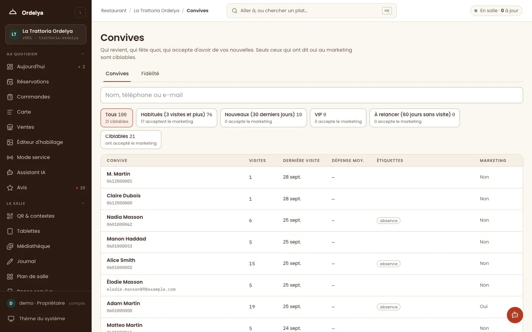532x332 pixels.
Task: Click the En salle status pill
Action: coord(496,11)
